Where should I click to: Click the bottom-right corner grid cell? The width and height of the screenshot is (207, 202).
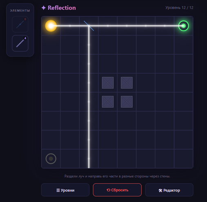(x=184, y=159)
